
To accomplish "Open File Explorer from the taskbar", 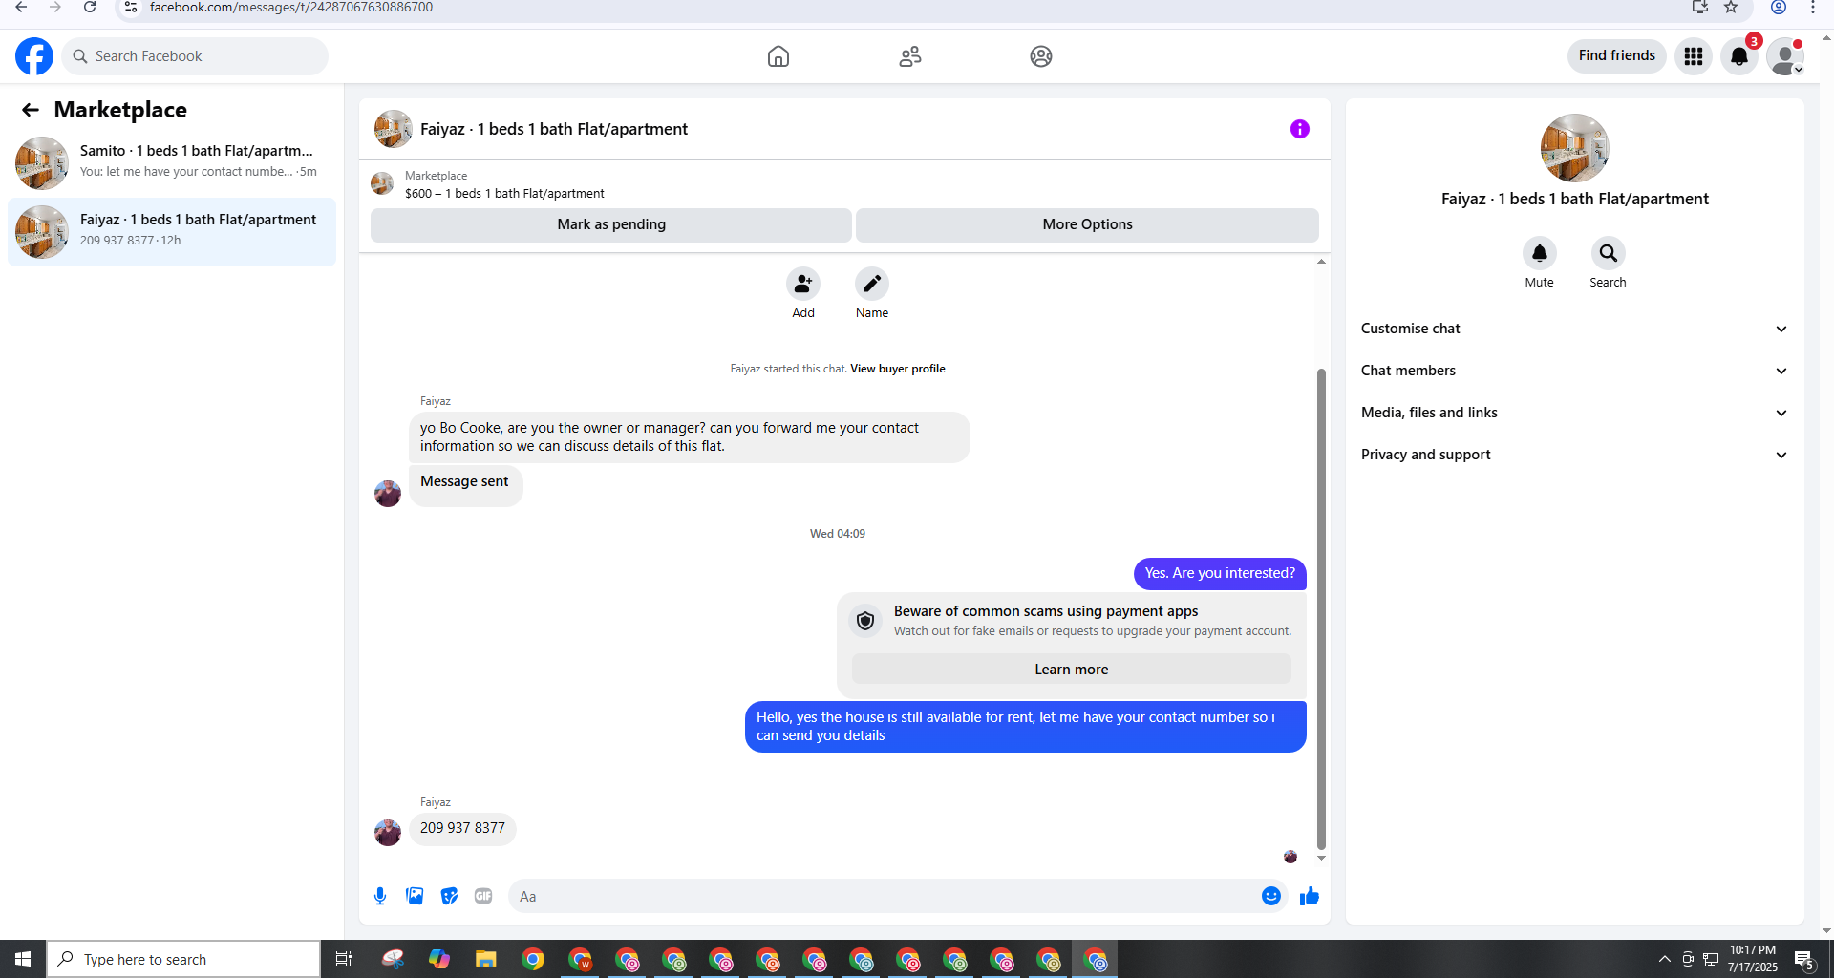I will (486, 959).
